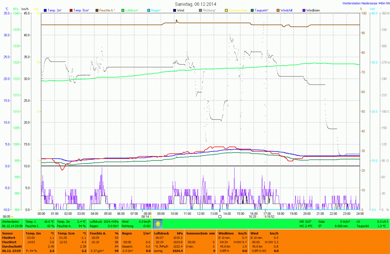The width and height of the screenshot is (390, 254).
Task: Click the orange Windchill legend swatch
Action: pyautogui.click(x=278, y=10)
